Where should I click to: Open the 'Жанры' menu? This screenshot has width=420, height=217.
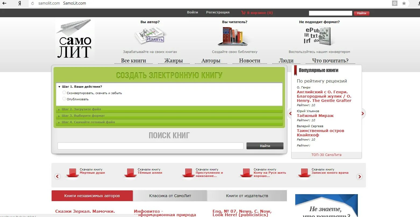pyautogui.click(x=174, y=61)
